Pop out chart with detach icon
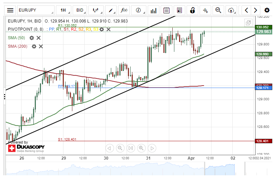 pos(248,23)
